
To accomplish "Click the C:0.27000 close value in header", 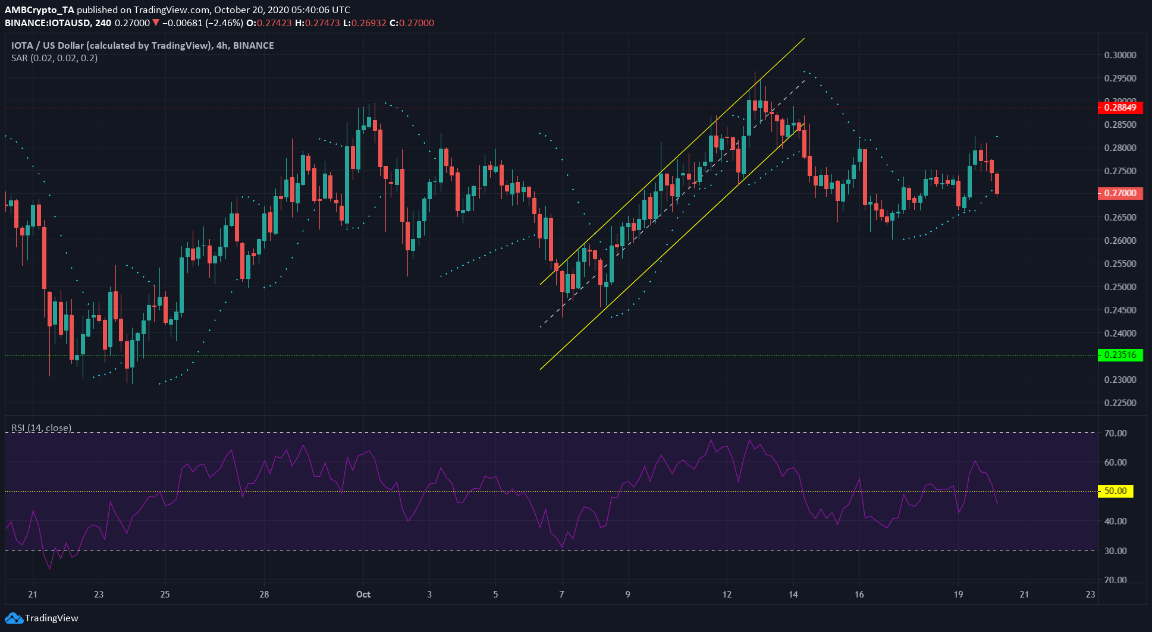I will pos(412,23).
